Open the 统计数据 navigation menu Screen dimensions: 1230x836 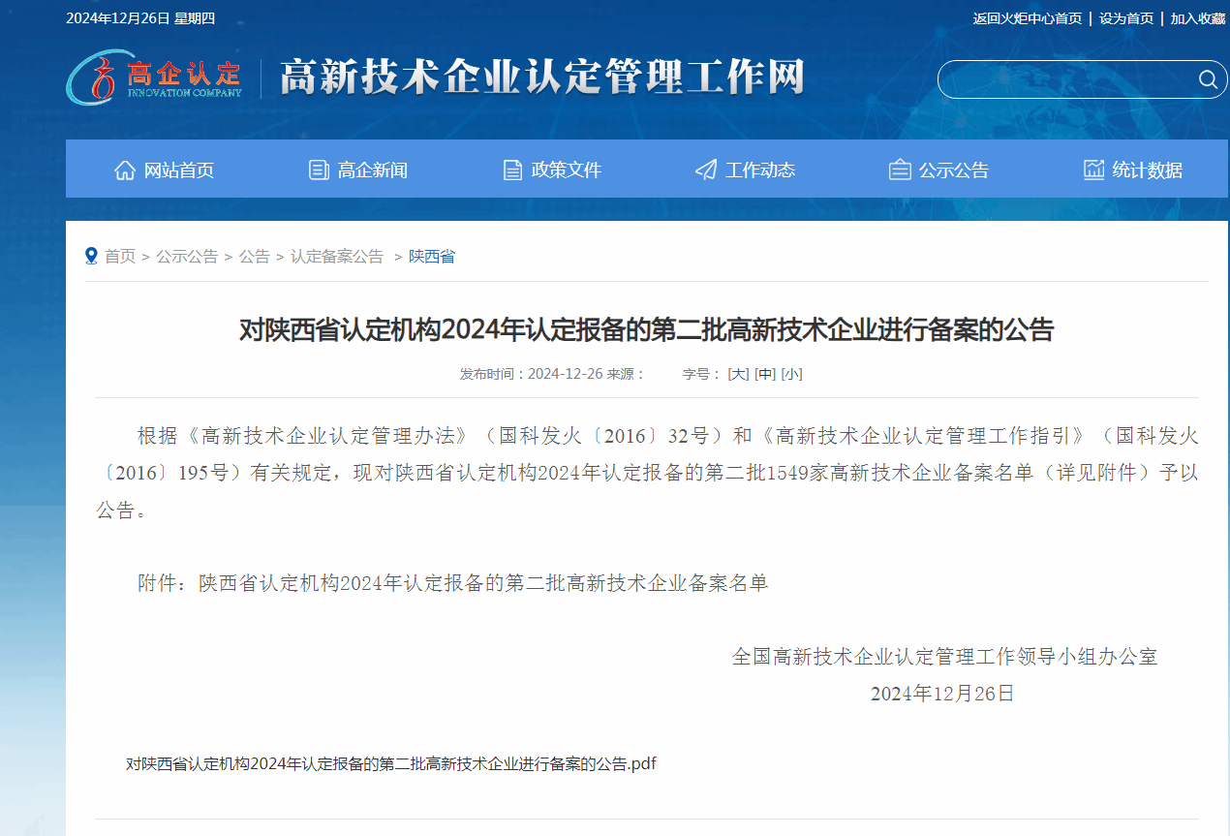tap(1147, 170)
